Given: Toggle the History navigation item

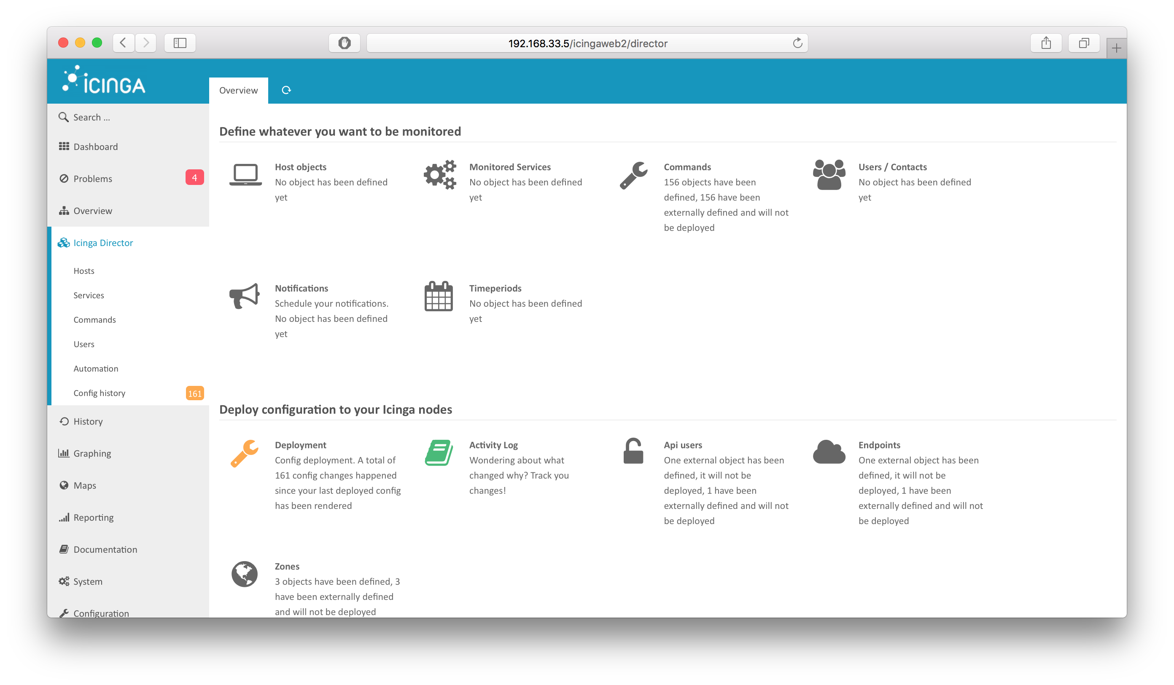Looking at the screenshot, I should point(87,421).
